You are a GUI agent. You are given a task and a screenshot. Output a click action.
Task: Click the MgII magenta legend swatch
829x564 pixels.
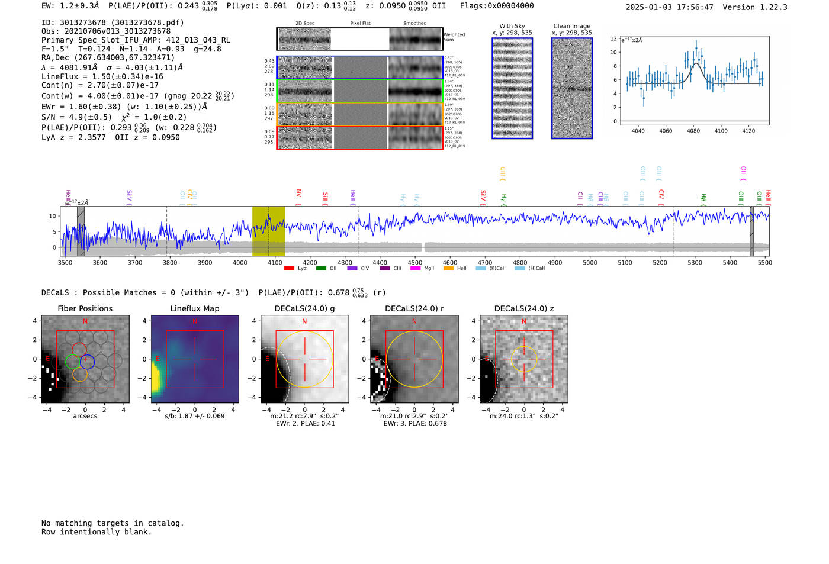(x=415, y=268)
